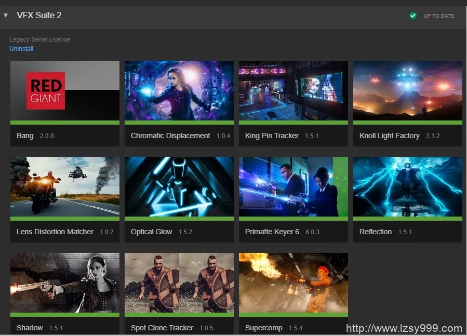Click the UP TO DATE status label
The image size is (467, 336).
coord(439,16)
